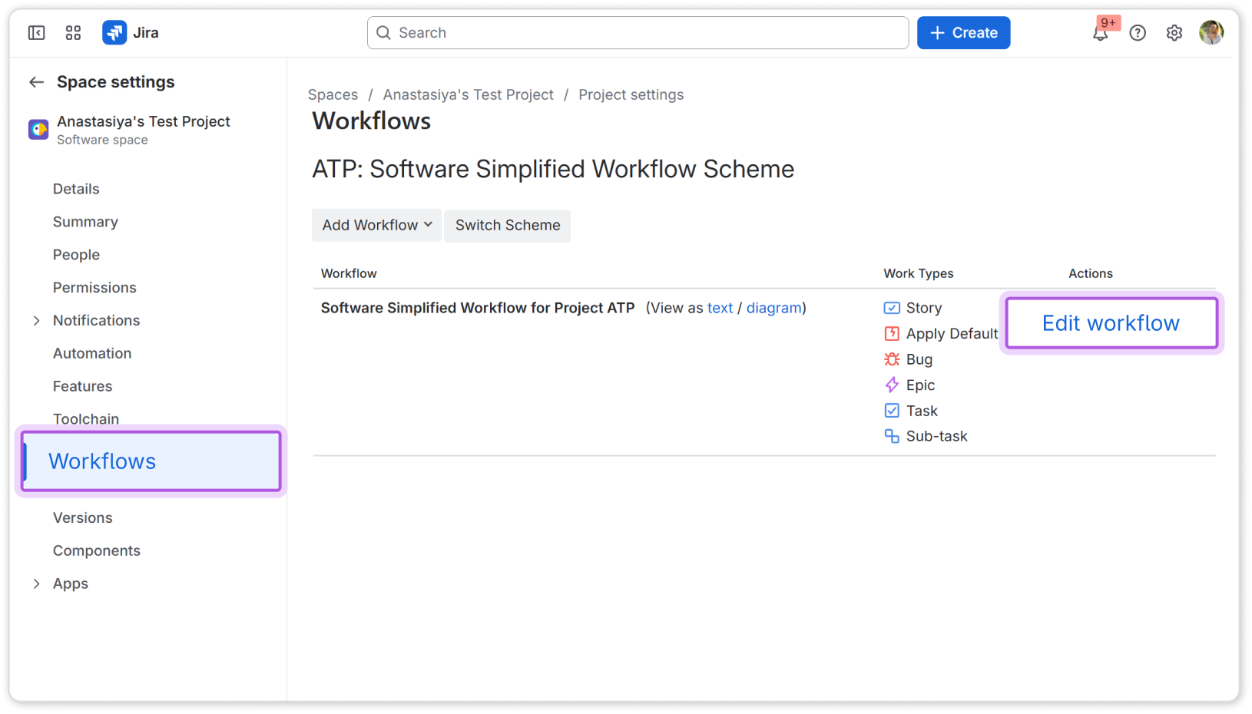Click the magnifier icon in the search box

point(383,33)
